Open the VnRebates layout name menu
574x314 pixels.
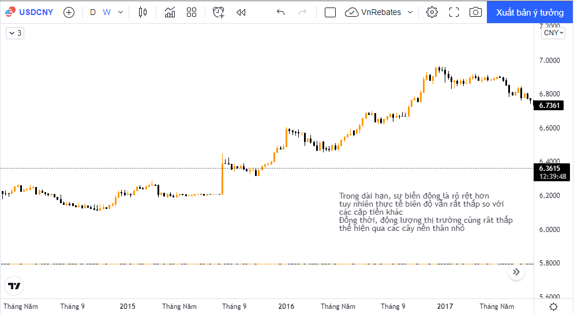click(x=381, y=12)
